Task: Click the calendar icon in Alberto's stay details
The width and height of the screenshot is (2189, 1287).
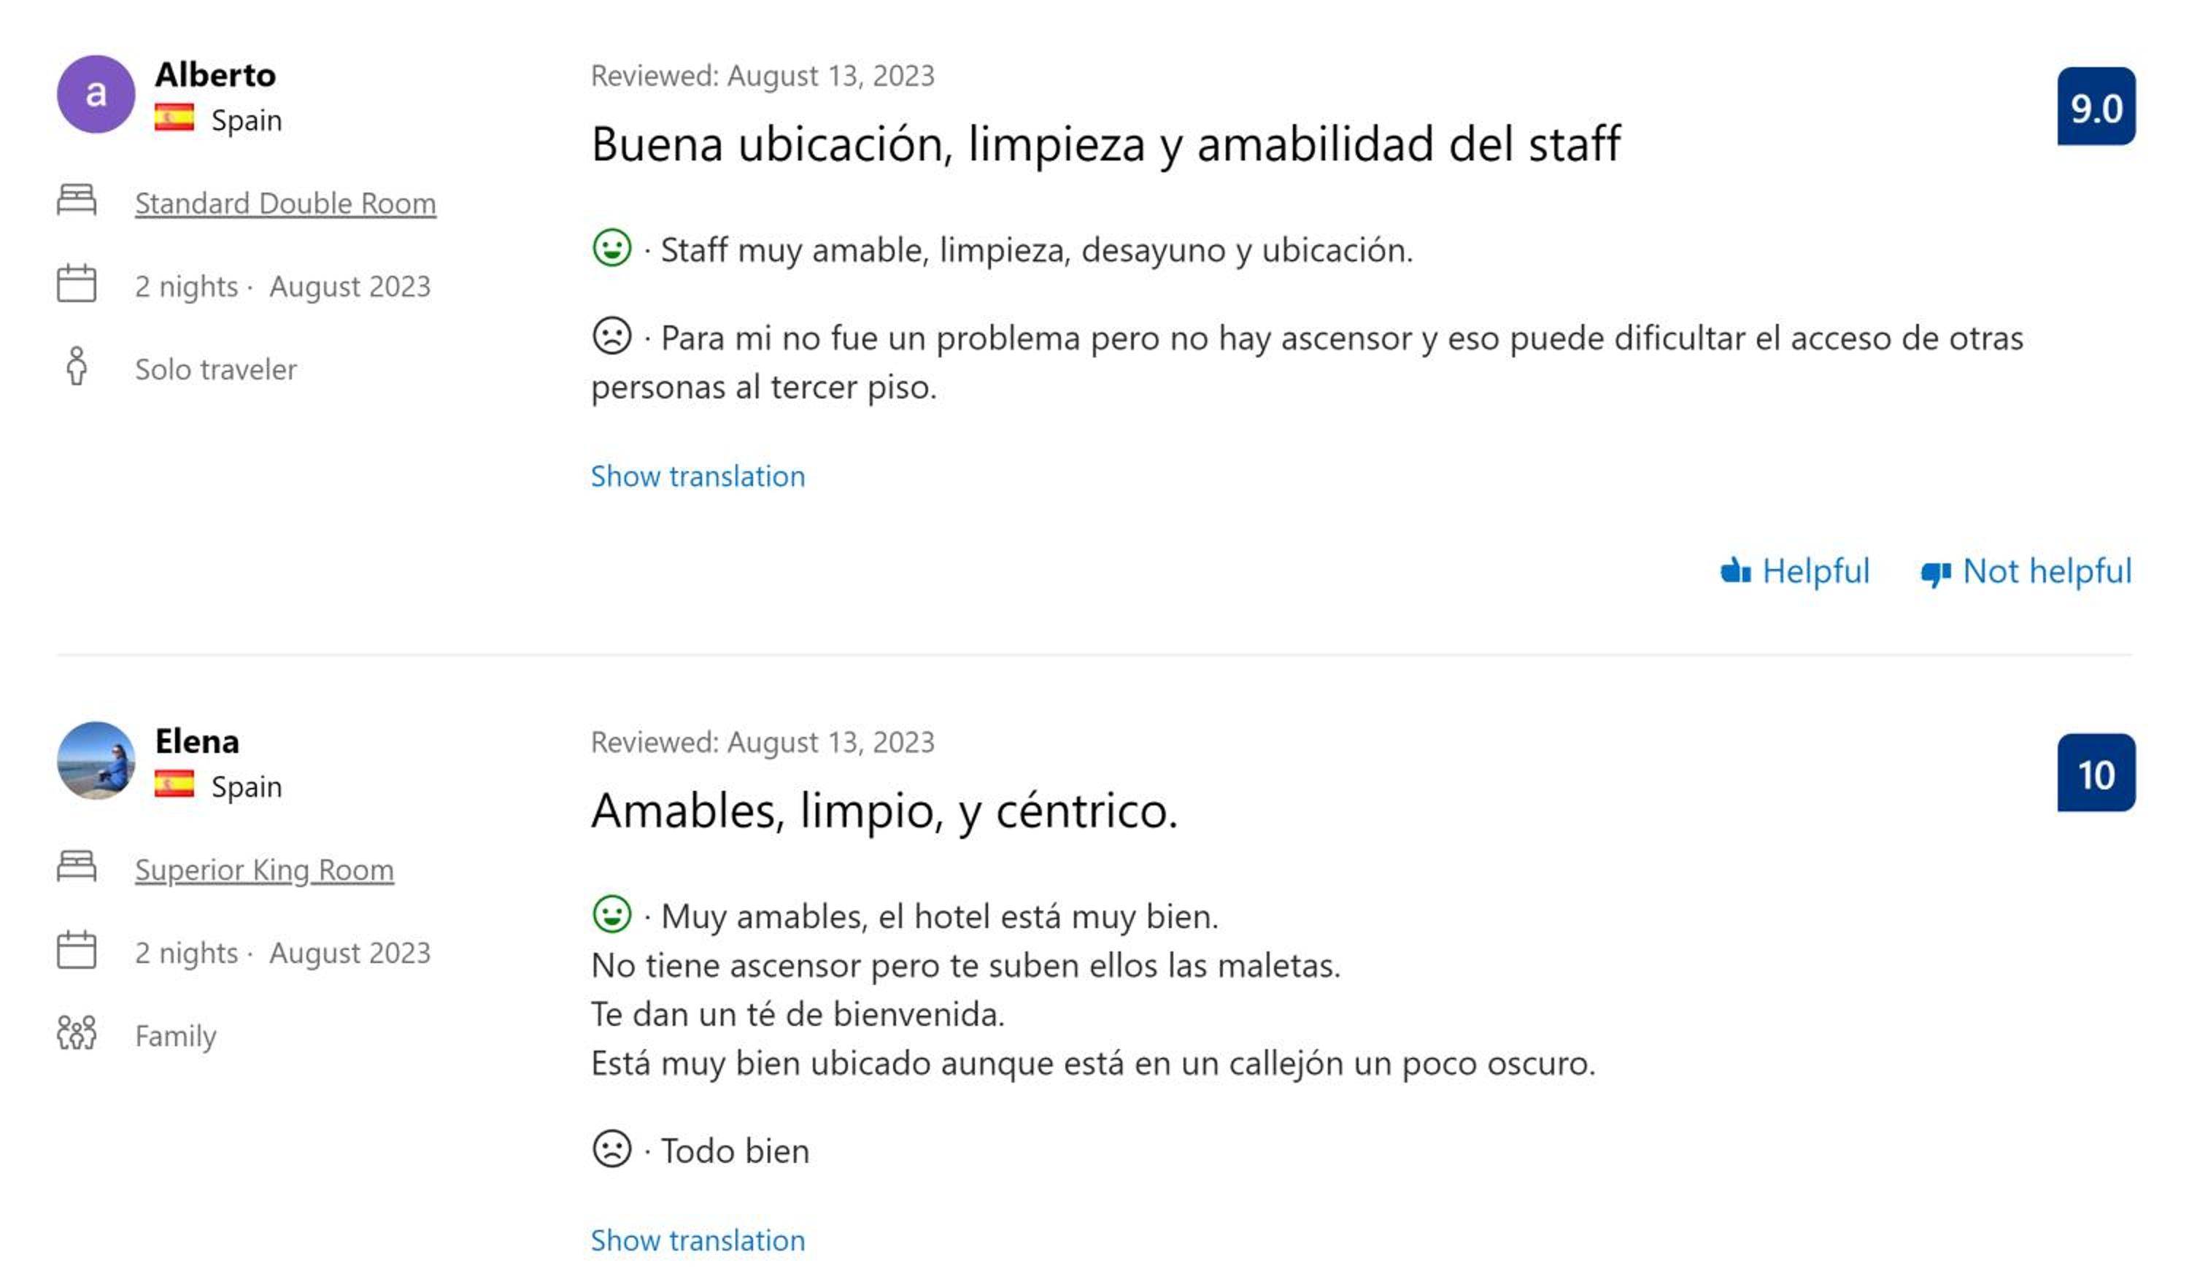Action: point(77,283)
